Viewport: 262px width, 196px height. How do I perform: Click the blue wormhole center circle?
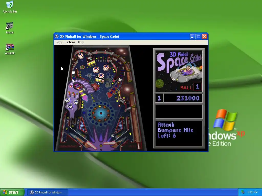coord(101,113)
